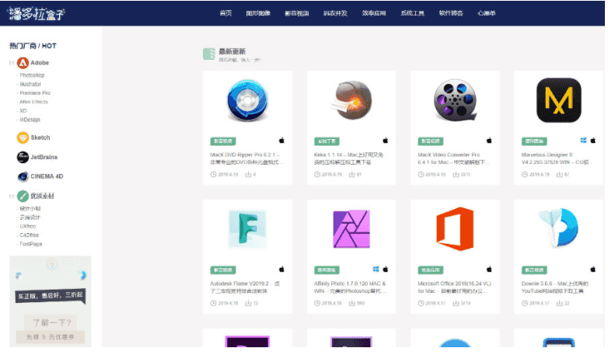Viewport: 608px width, 355px height.
Task: Click the Affinity Photo 1.7.0.120 title
Action: (349, 287)
